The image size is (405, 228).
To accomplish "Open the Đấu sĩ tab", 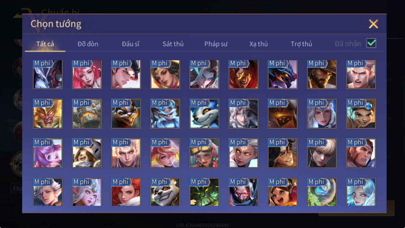I will coord(131,44).
